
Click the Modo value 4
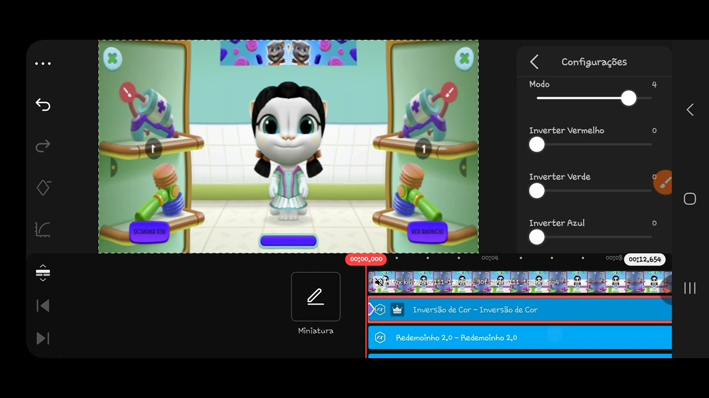click(x=654, y=85)
